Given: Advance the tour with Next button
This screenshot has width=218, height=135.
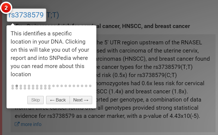Looking at the screenshot, I should coord(81,100).
